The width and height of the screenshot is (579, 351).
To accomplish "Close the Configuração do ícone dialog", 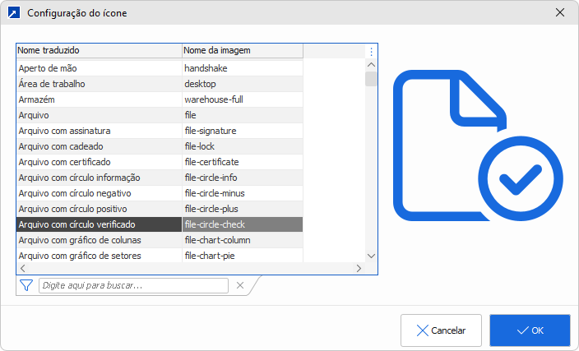I will 560,13.
